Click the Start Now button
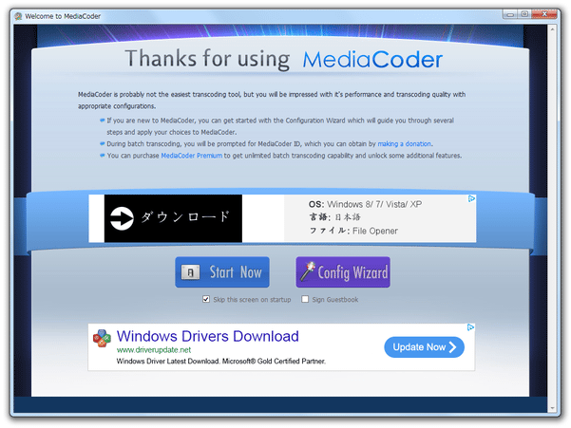 click(222, 272)
